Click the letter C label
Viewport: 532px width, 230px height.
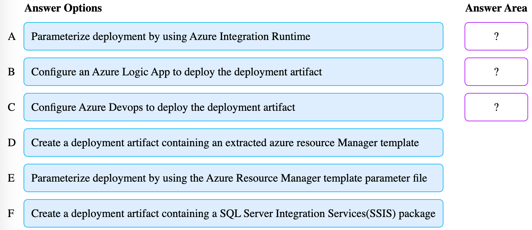(x=12, y=107)
